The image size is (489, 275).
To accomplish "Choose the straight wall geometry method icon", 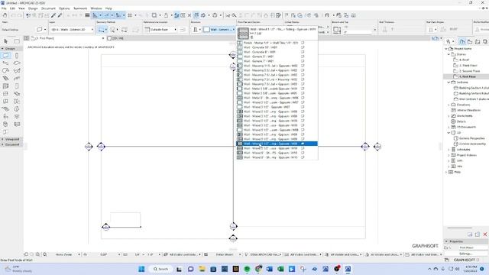I will click(x=101, y=30).
